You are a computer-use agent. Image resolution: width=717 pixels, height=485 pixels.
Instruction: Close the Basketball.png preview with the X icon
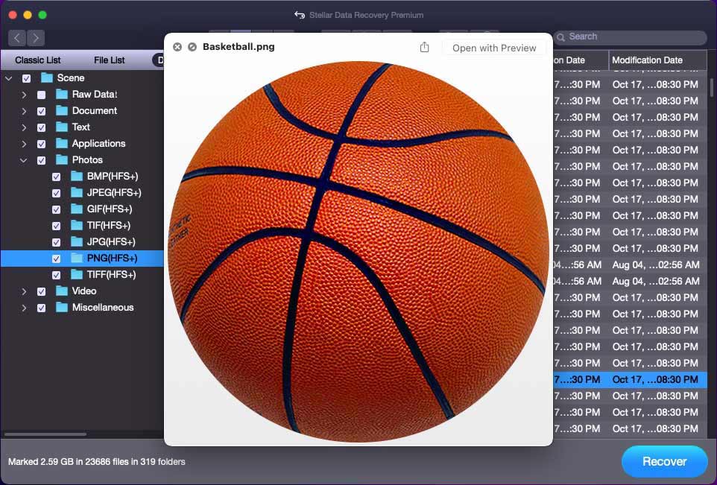(177, 47)
